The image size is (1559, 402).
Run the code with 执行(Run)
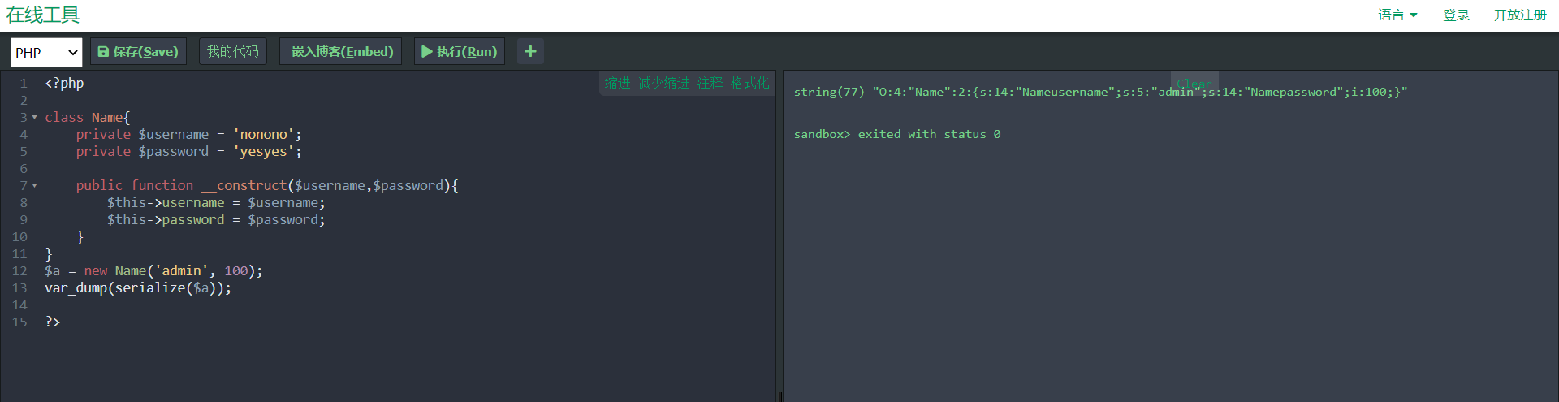(x=460, y=51)
